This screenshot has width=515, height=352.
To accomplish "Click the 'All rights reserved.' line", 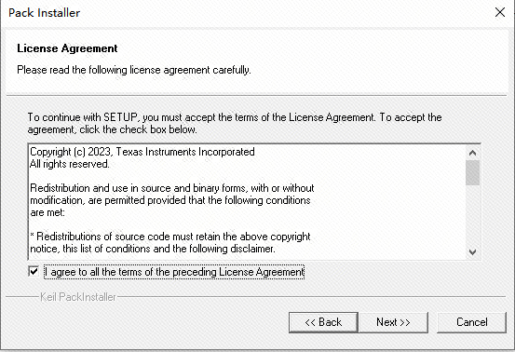I will click(x=70, y=164).
